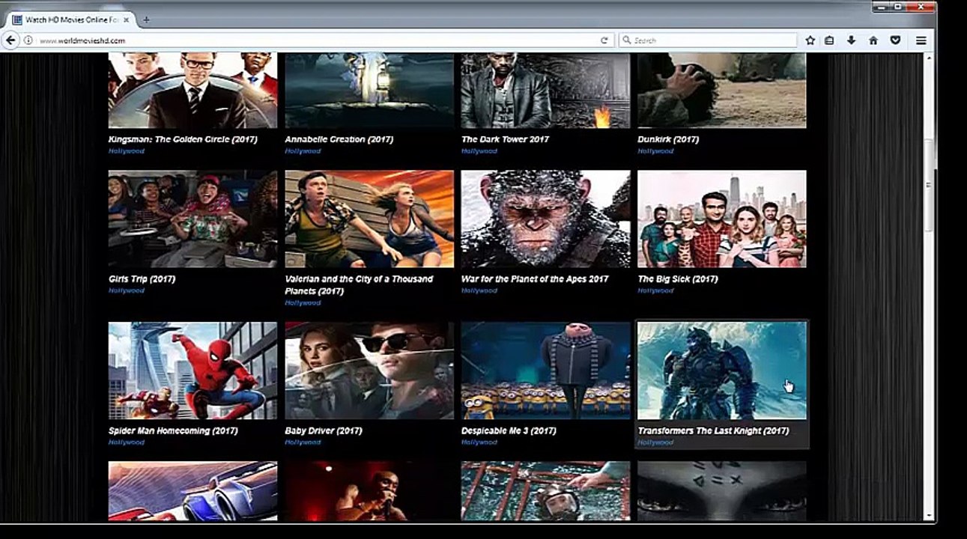
Task: Show bookmarks list icon in toolbar
Action: click(829, 40)
